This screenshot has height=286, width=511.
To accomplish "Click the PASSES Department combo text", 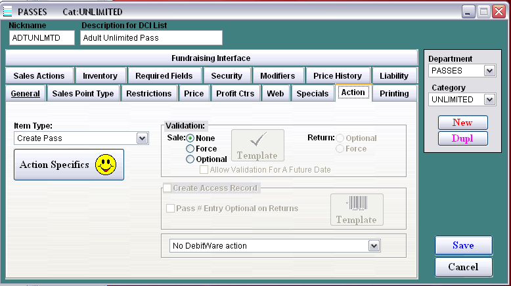I will 447,71.
